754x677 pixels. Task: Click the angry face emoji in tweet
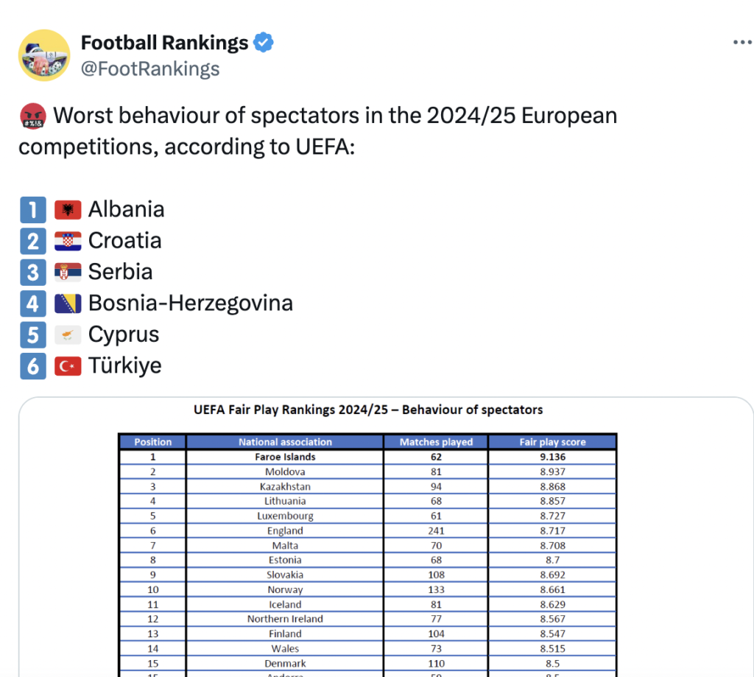point(32,116)
